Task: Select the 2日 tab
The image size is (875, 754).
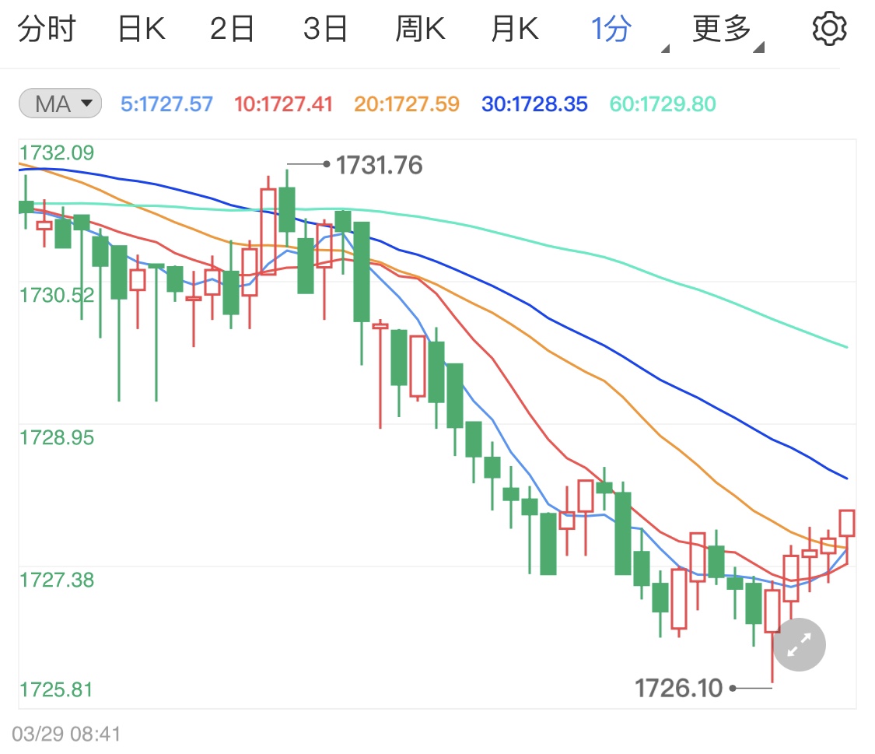Action: 232,29
